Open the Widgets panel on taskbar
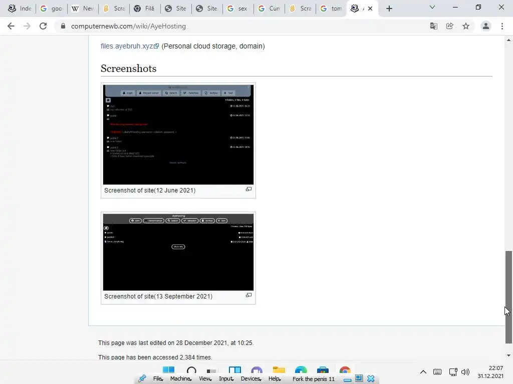The image size is (513, 384). [x=235, y=370]
